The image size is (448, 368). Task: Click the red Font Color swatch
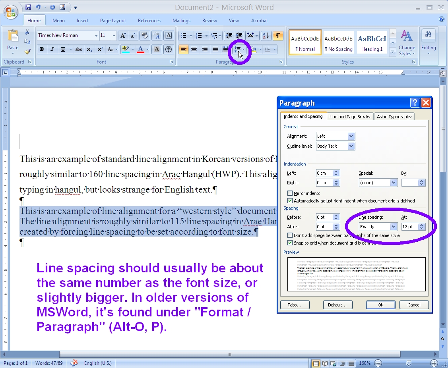140,52
